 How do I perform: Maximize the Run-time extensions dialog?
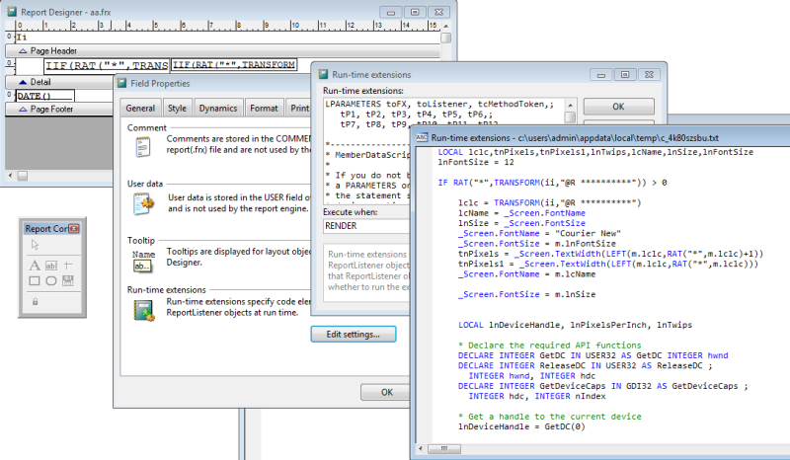(625, 75)
